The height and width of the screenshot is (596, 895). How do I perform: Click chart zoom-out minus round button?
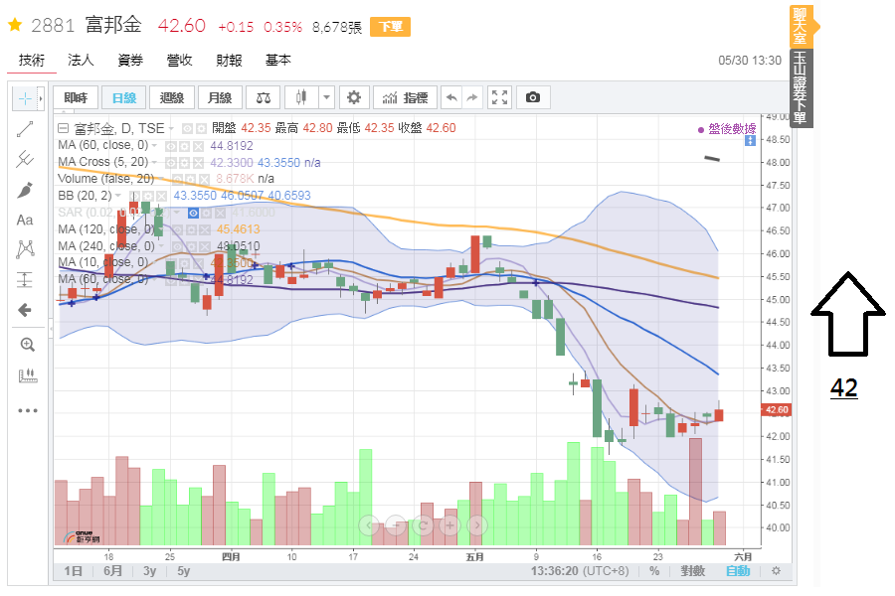click(396, 524)
